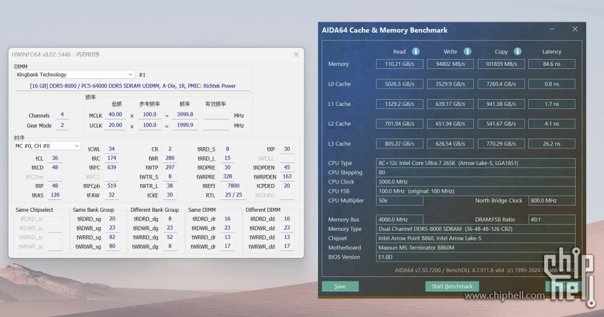The image size is (604, 317).
Task: Click the CPU Stepping B0 field
Action: [x=476, y=172]
